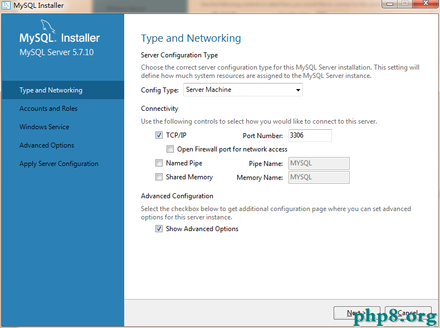Open the Config Type dropdown
This screenshot has height=328, width=440.
pyautogui.click(x=243, y=90)
